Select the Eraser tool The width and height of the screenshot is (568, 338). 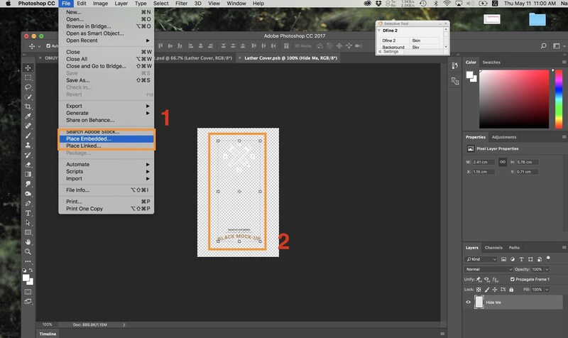[x=28, y=165]
